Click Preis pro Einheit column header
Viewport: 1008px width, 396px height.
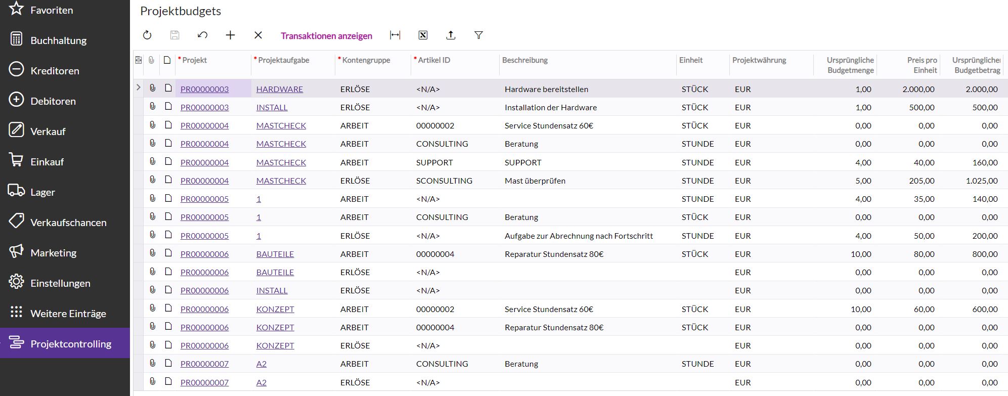point(922,65)
